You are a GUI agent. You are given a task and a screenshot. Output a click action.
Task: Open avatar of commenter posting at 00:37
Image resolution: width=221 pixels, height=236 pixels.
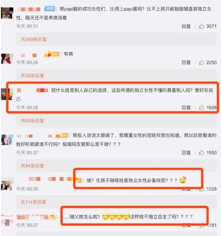7,140
